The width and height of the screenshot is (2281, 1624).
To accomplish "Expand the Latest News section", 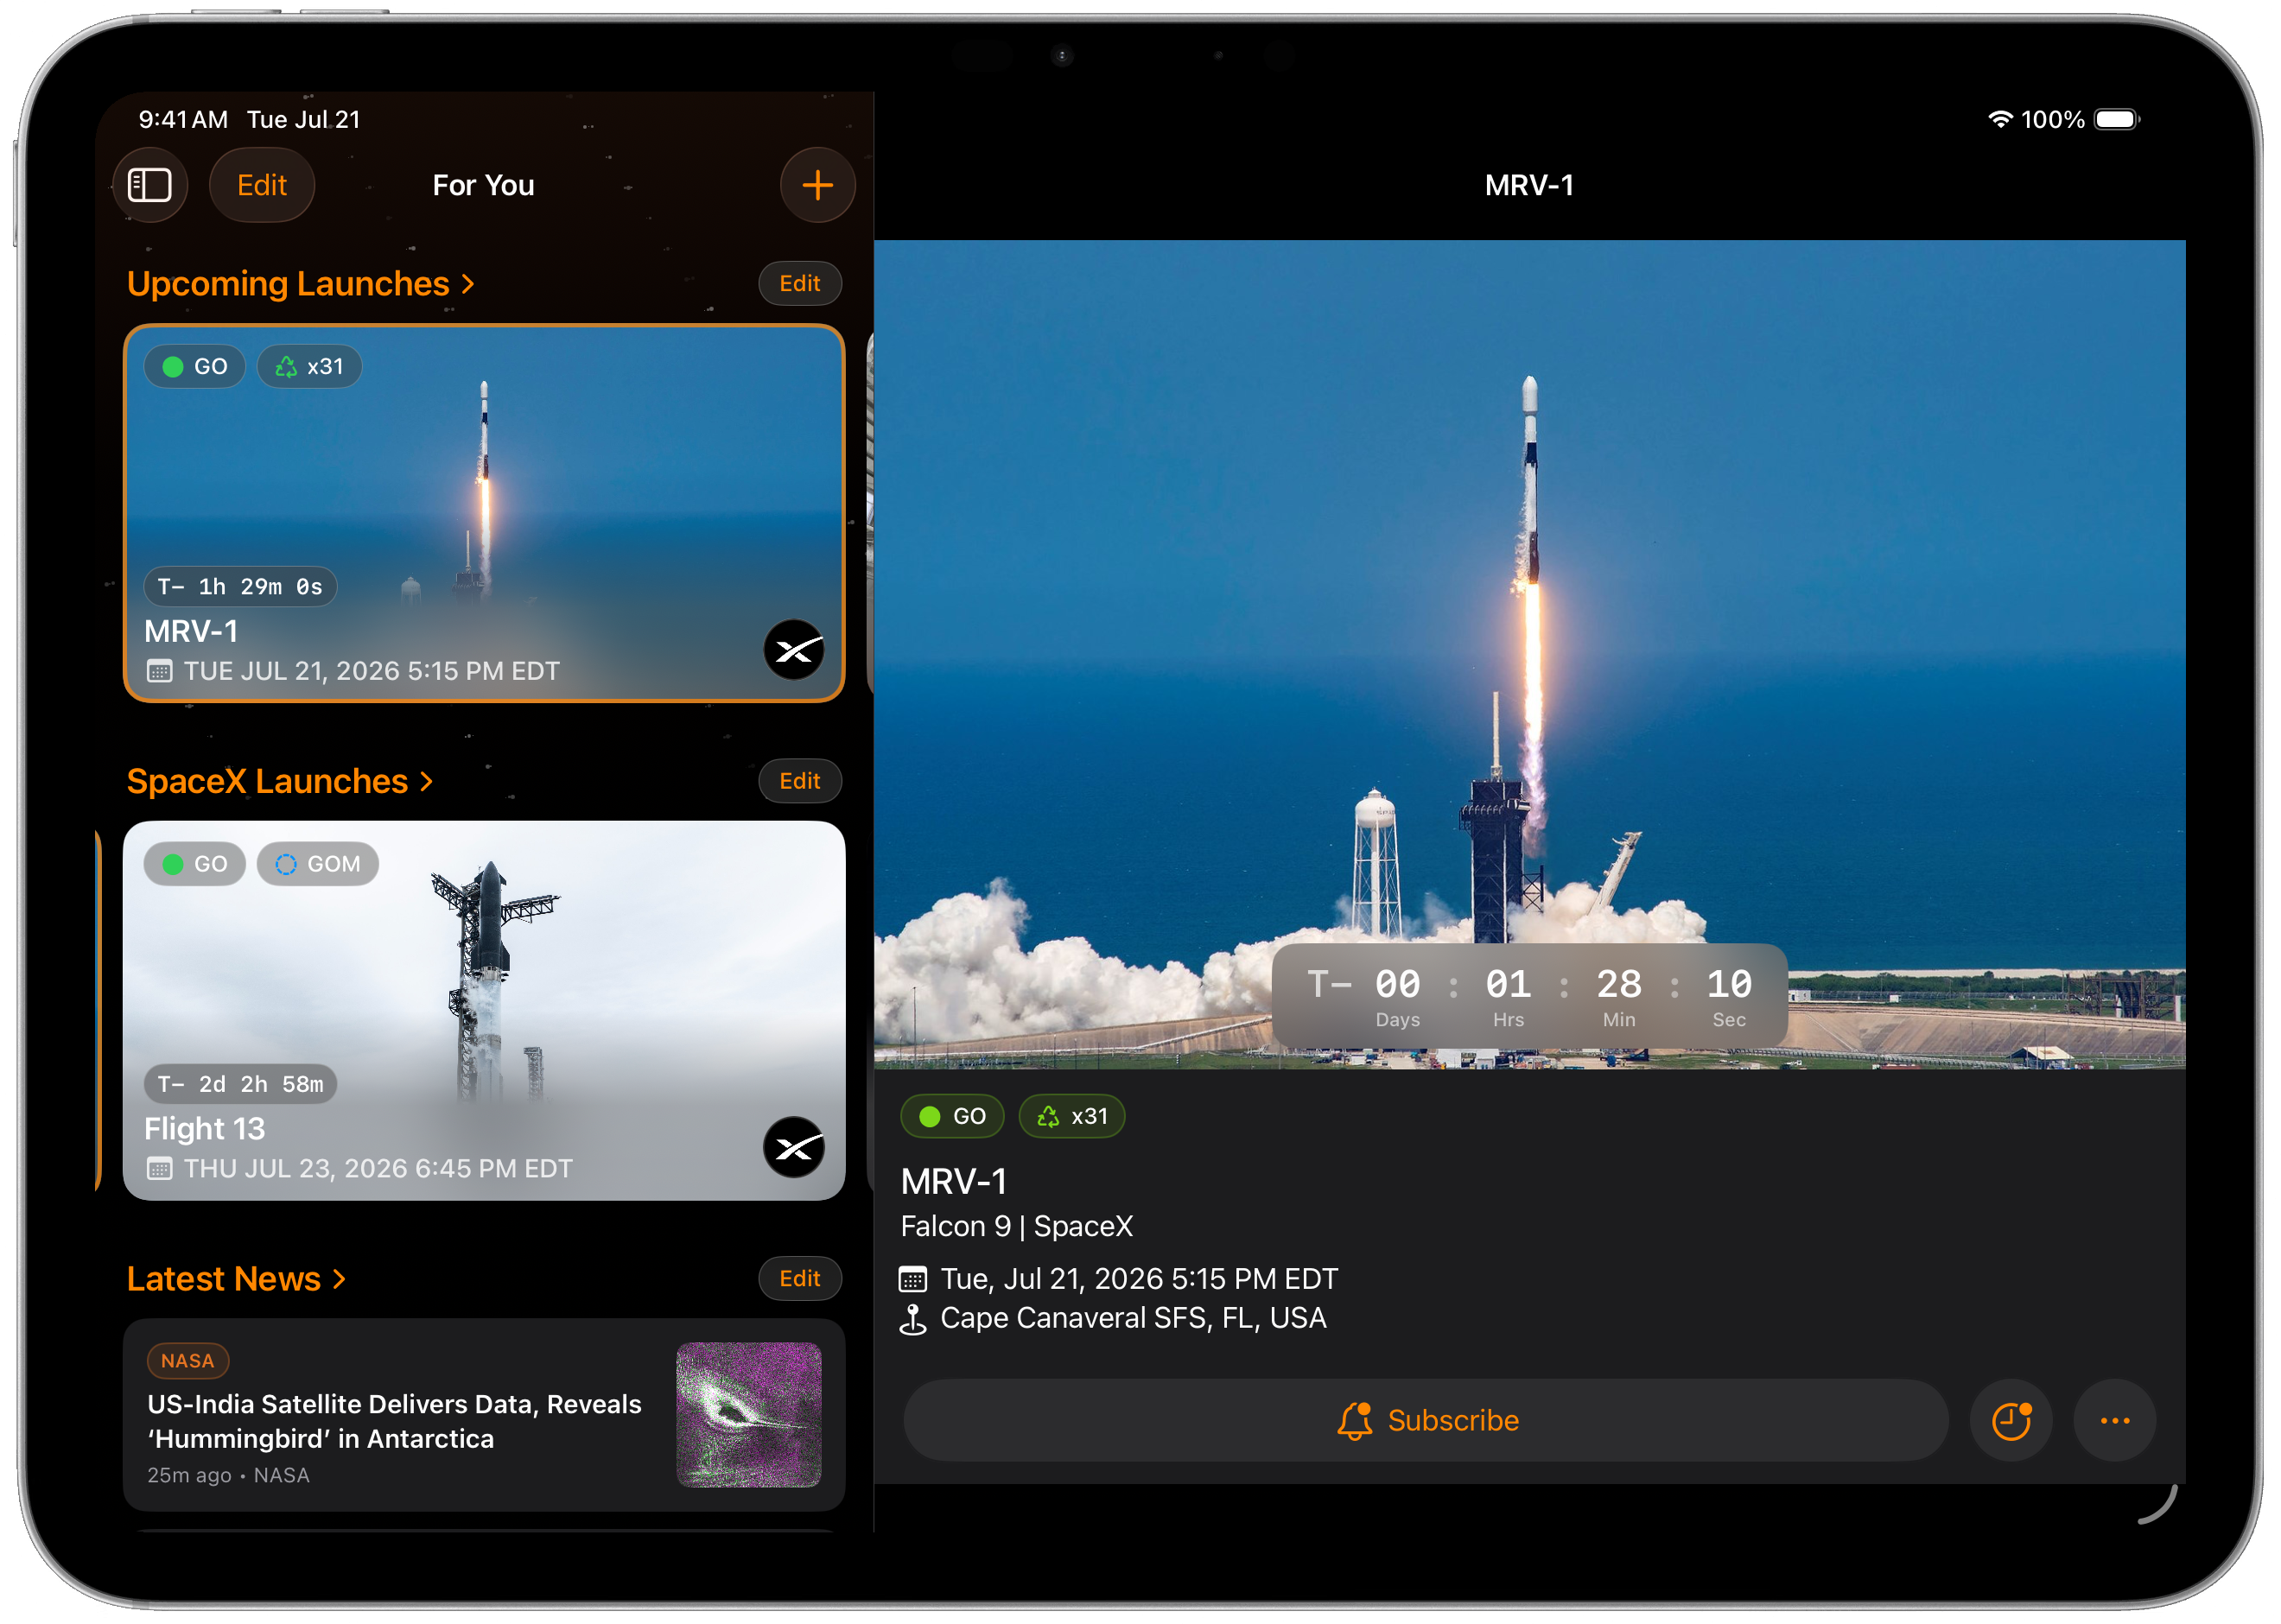I will 236,1279.
